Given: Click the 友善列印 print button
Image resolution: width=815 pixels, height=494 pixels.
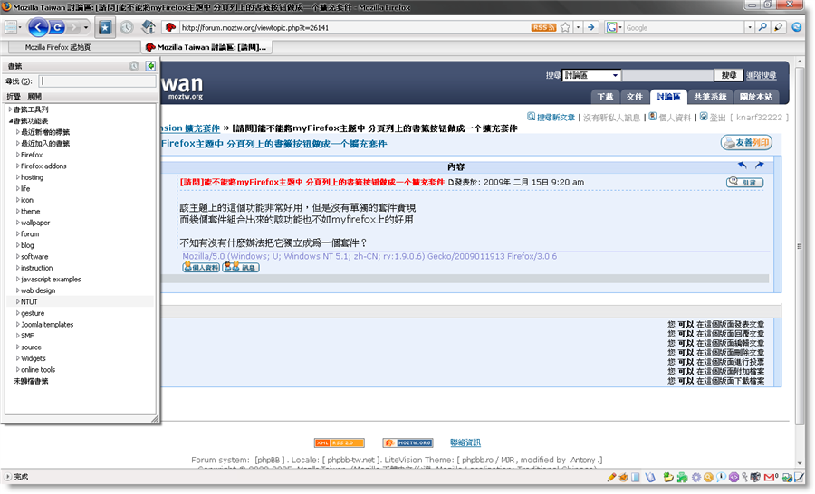Looking at the screenshot, I should (746, 143).
